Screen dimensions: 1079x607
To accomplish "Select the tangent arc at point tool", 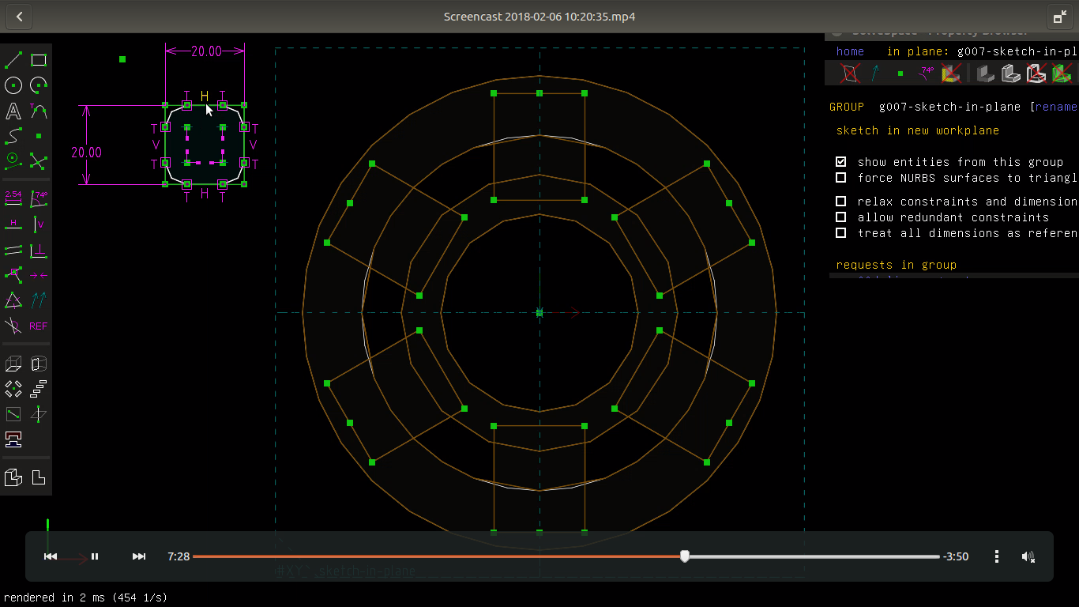I will [39, 111].
